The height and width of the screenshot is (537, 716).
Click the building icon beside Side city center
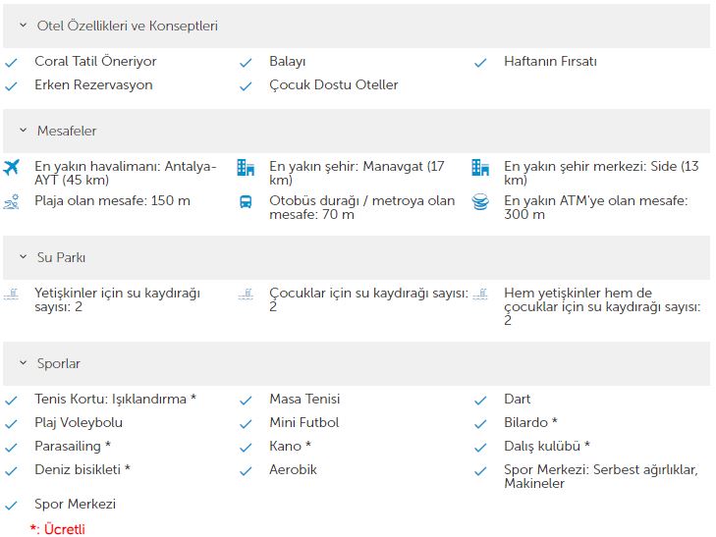(480, 168)
